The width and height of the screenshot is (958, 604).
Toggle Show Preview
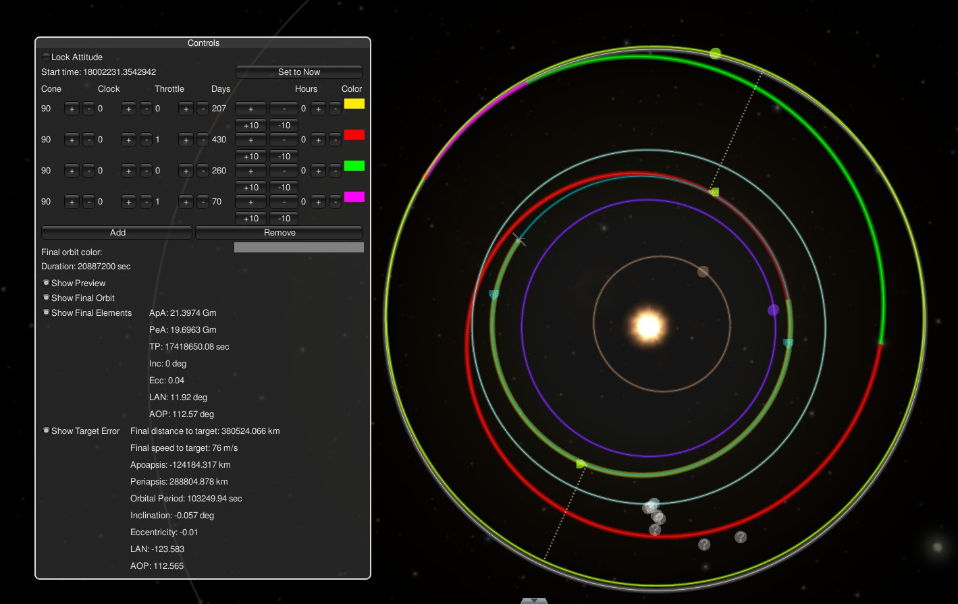(46, 283)
